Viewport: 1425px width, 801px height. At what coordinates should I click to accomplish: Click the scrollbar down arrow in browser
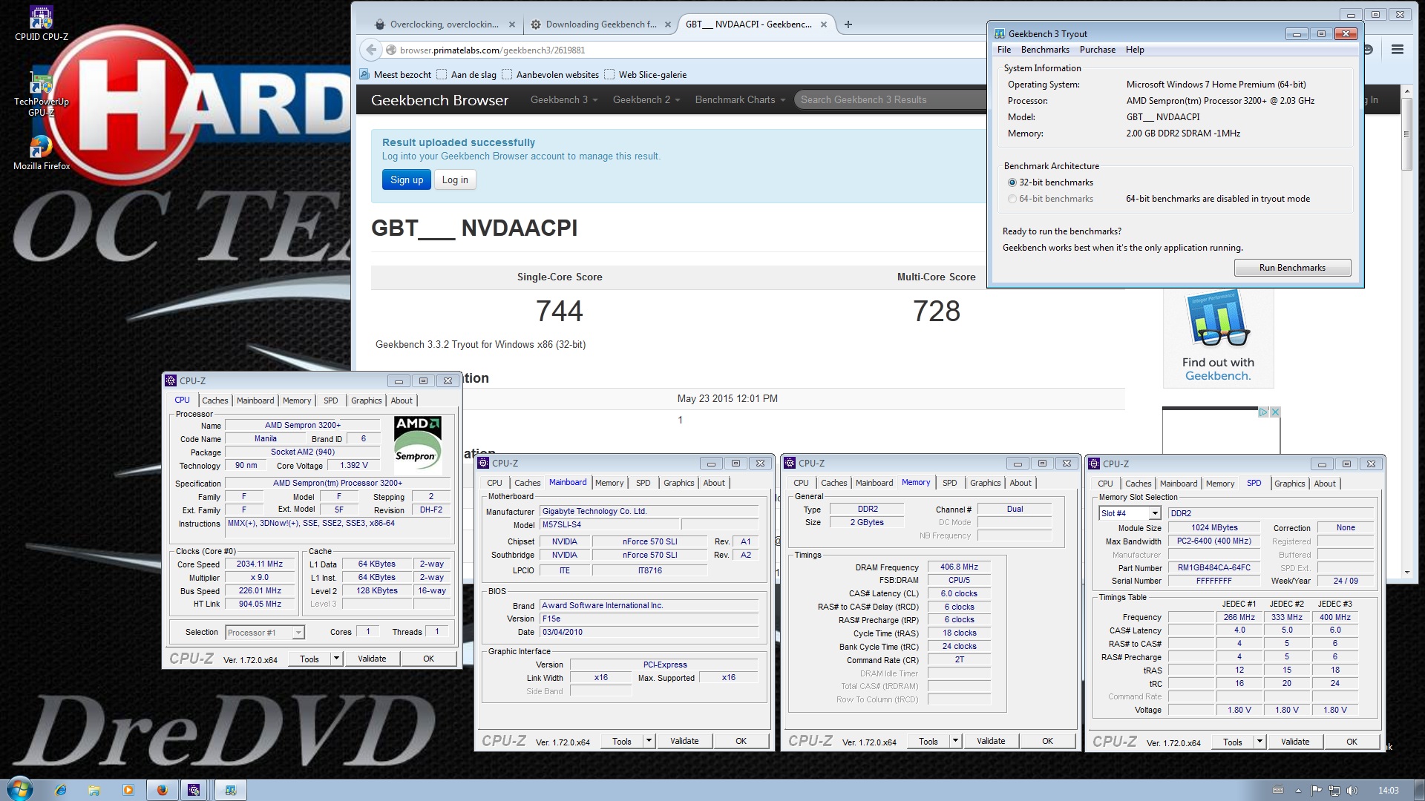pyautogui.click(x=1406, y=572)
